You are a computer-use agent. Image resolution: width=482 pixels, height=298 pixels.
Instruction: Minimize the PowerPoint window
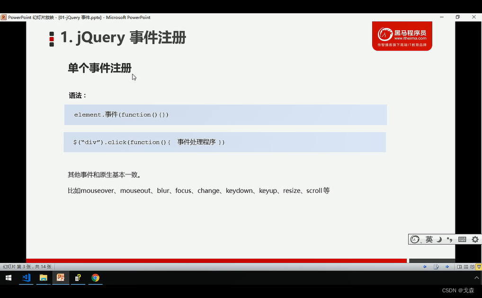pos(442,17)
